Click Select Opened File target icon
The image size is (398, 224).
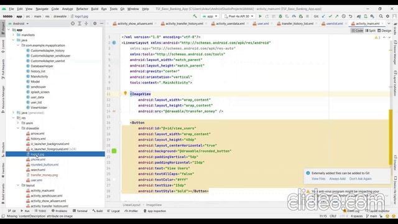[73, 24]
